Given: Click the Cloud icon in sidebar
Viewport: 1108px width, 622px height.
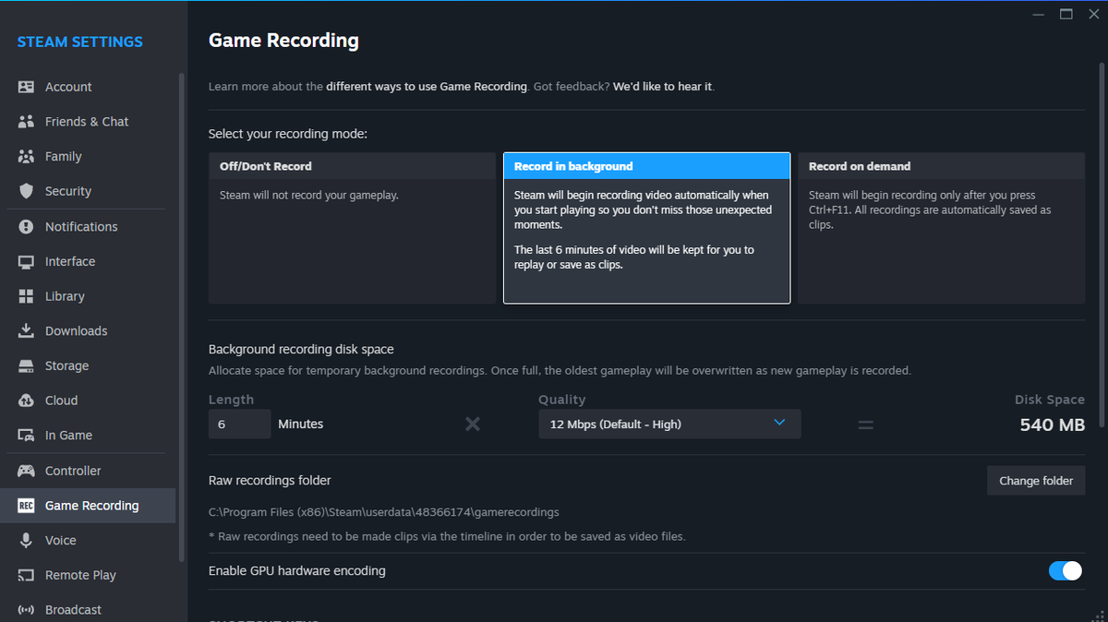Looking at the screenshot, I should pos(26,401).
